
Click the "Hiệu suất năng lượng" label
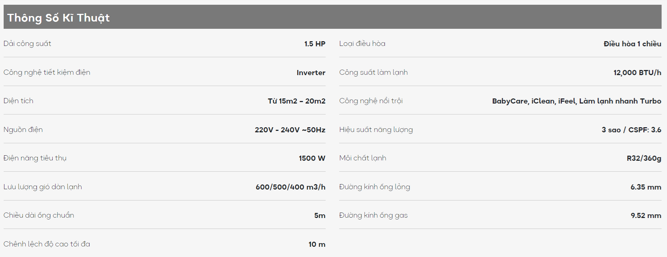click(376, 129)
